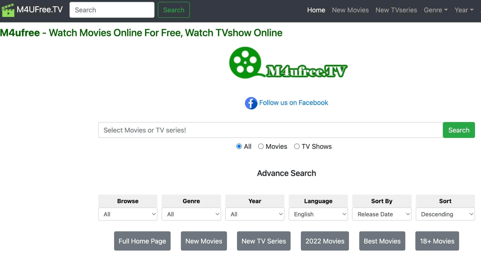Open the Browse dropdown
The height and width of the screenshot is (270, 481).
tap(128, 214)
